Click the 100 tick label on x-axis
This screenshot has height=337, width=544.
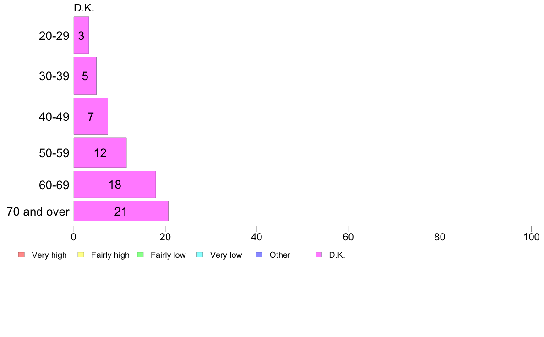pyautogui.click(x=531, y=237)
